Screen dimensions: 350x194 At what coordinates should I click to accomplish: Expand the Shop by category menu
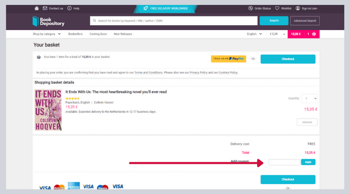point(47,34)
